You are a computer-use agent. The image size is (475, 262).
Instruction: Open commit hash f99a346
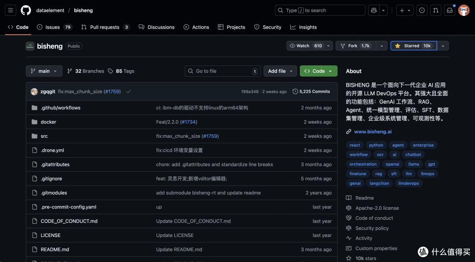click(250, 92)
